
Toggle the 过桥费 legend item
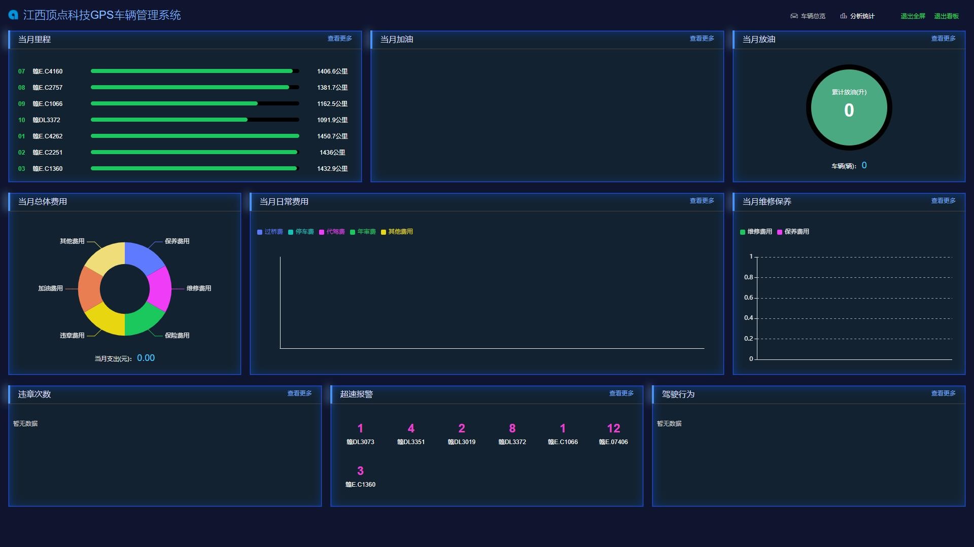(x=270, y=232)
